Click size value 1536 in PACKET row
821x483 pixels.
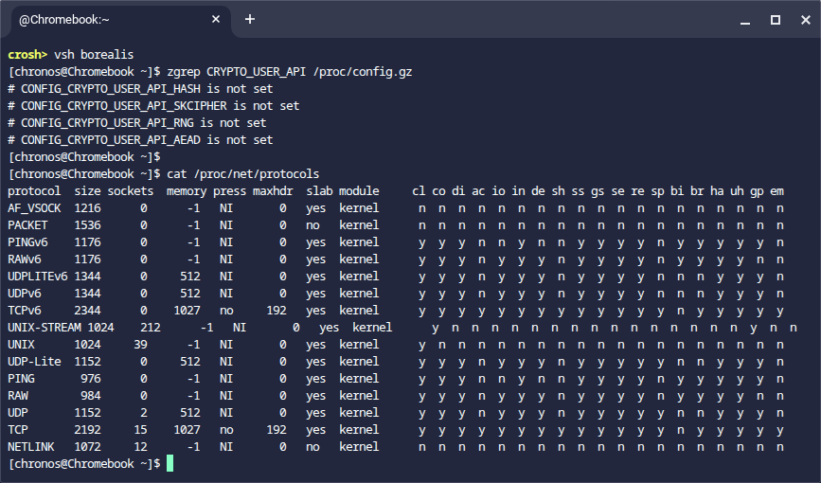click(87, 225)
